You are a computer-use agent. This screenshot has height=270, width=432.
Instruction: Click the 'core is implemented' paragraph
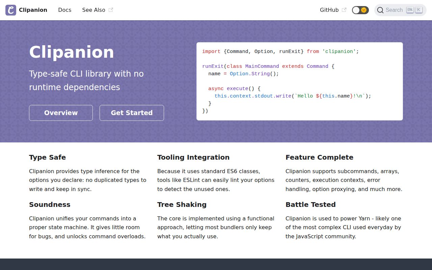click(216, 227)
